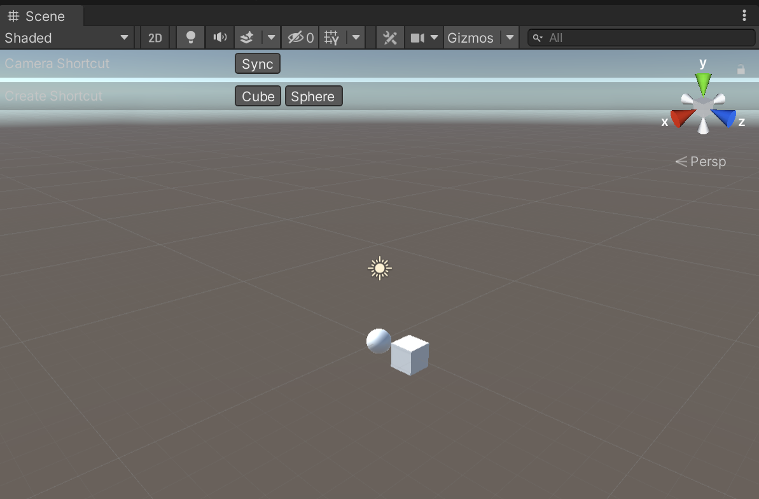Click the orientation gizmo center cube

pos(703,105)
